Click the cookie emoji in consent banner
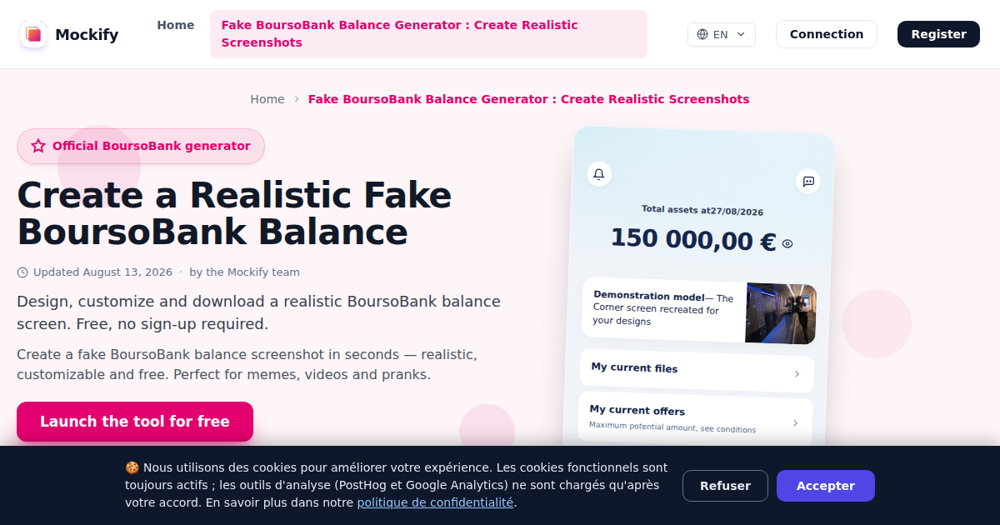1000x525 pixels. pyautogui.click(x=132, y=467)
